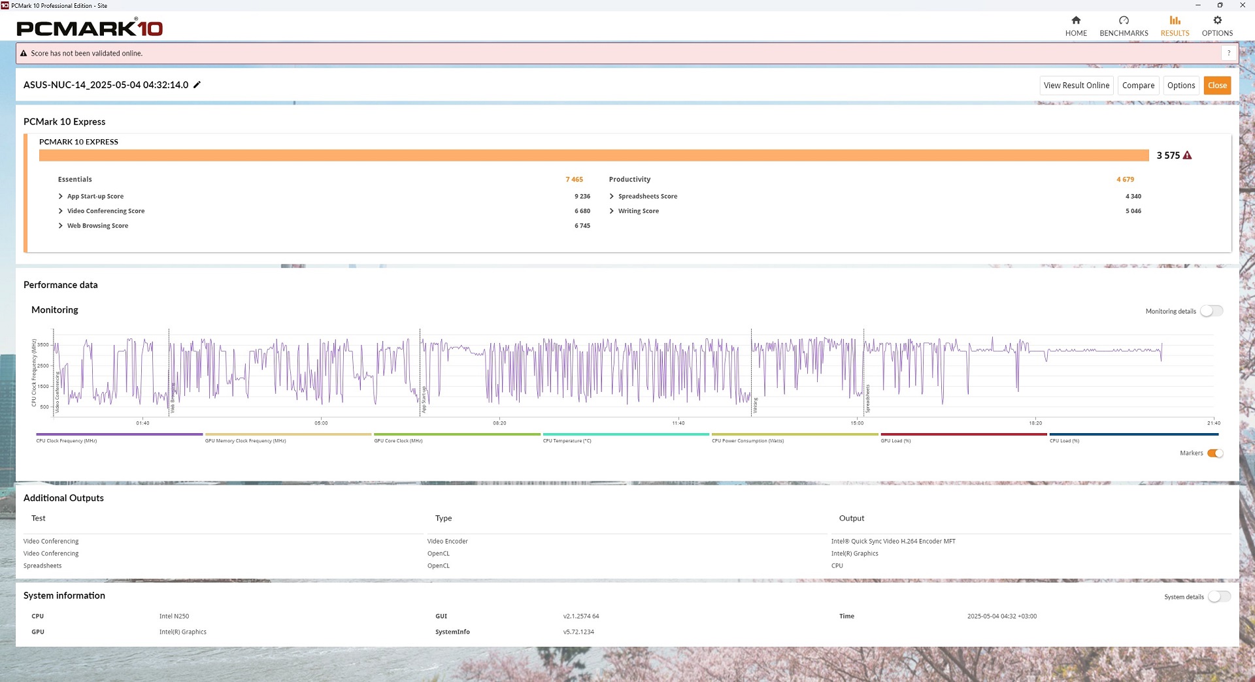
Task: Click the overall score 3 575
Action: click(x=1168, y=155)
